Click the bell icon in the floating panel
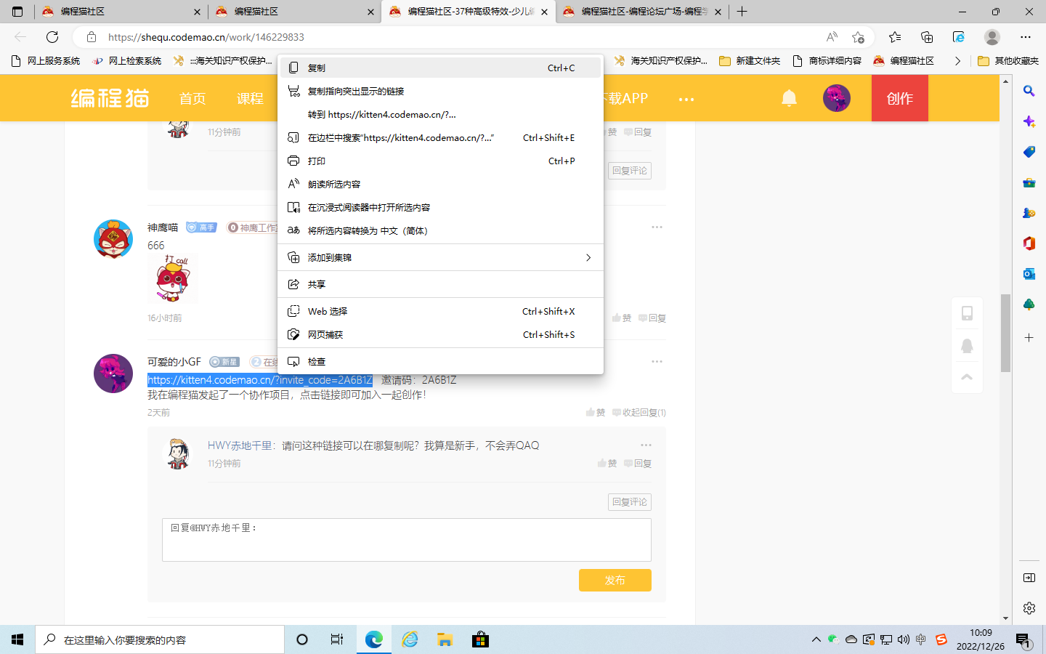The image size is (1046, 654). [967, 346]
